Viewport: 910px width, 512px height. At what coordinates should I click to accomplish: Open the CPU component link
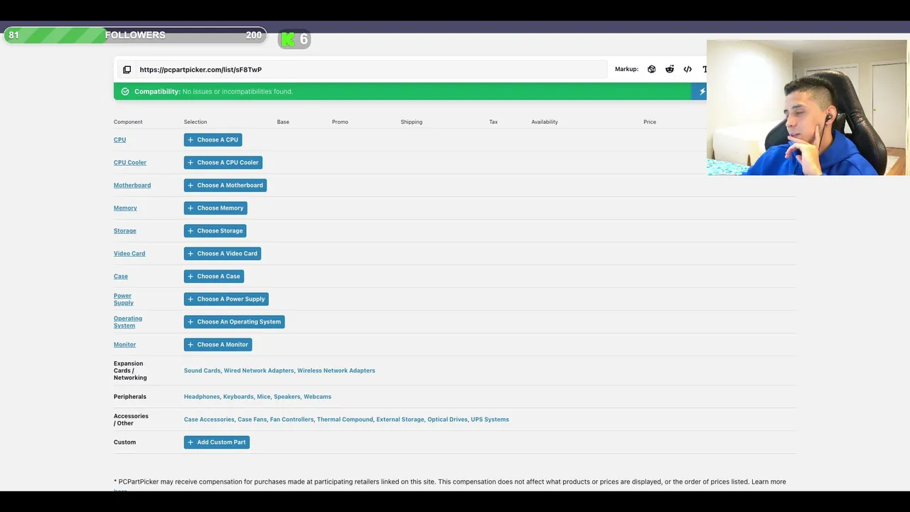(119, 139)
